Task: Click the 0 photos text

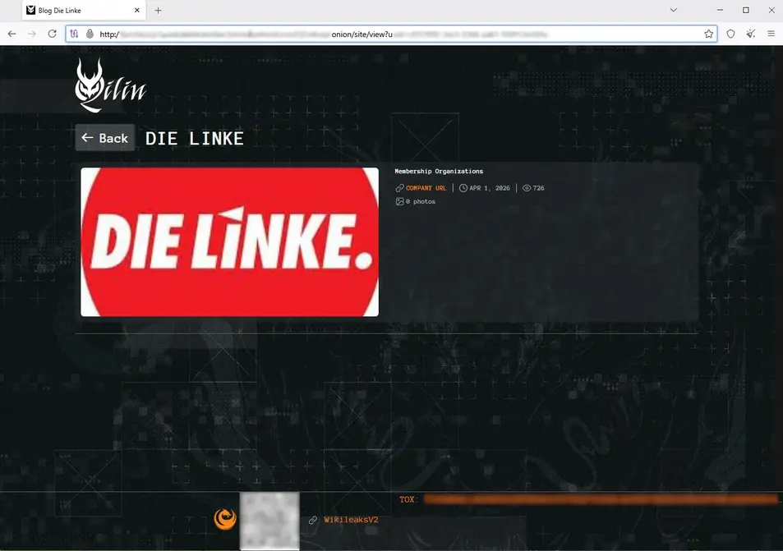Action: pyautogui.click(x=421, y=202)
